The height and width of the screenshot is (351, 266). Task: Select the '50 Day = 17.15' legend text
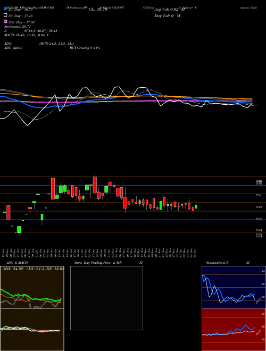tap(21, 16)
